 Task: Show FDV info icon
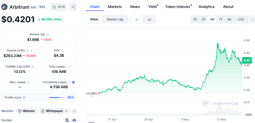tap(62, 51)
